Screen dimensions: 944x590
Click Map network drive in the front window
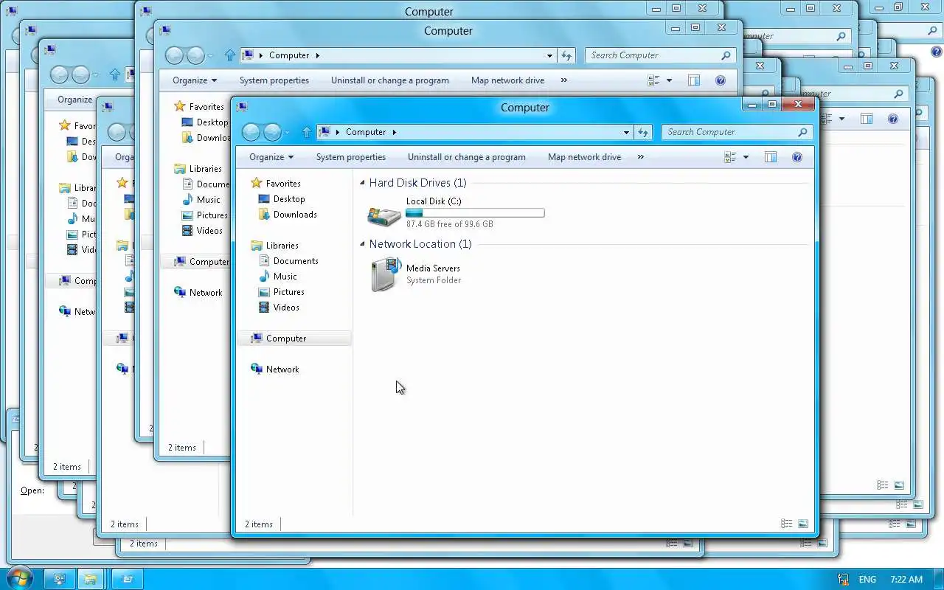[x=584, y=157]
